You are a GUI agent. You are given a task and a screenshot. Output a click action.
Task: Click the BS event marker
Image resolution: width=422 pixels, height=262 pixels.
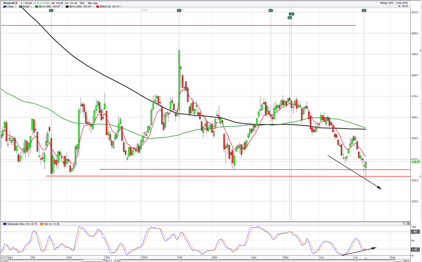point(290,17)
